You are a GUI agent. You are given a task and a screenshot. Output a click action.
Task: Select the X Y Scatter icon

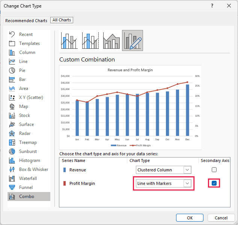pos(12,97)
